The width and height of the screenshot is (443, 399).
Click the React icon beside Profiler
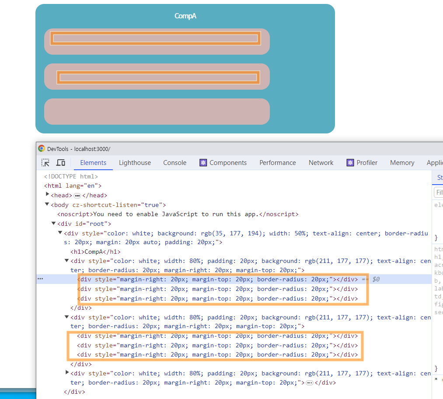coord(350,163)
